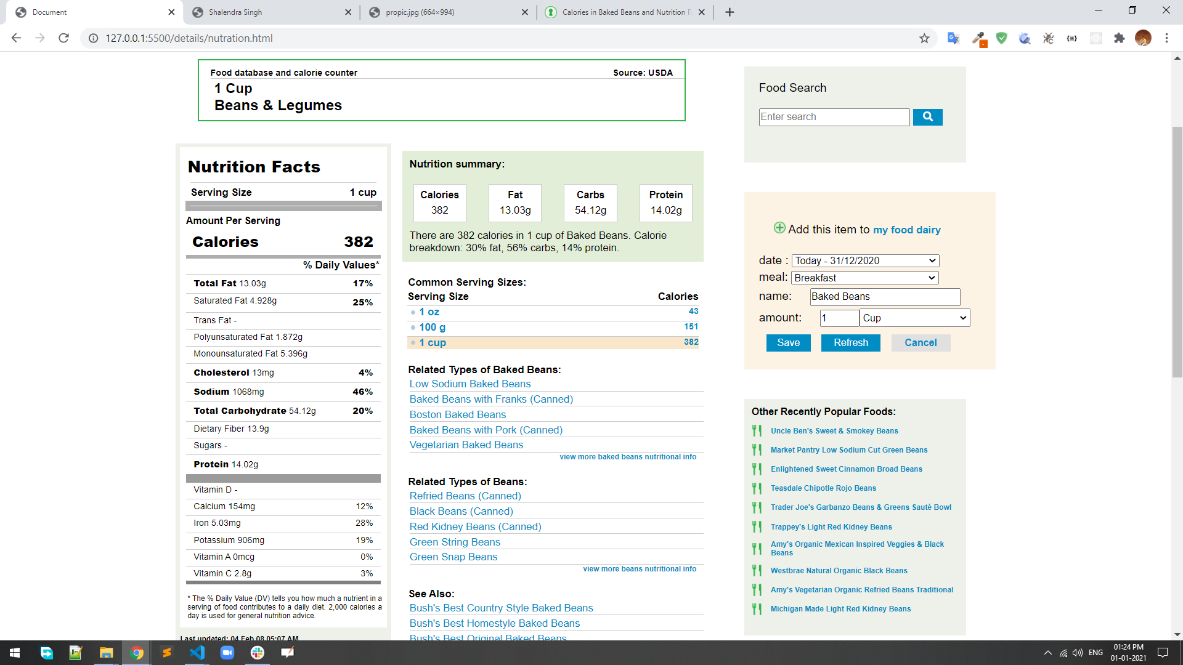Open the date dropdown showing Today
The image size is (1183, 665).
[x=865, y=260]
